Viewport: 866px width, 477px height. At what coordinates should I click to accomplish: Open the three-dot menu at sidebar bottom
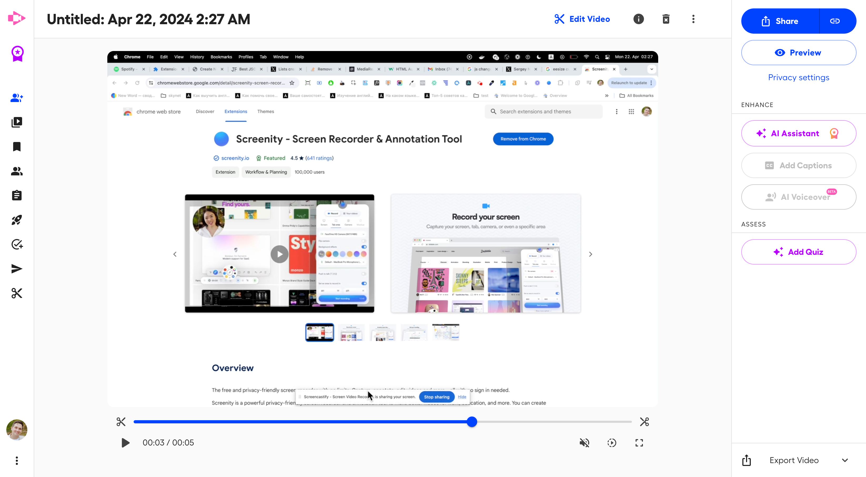(x=17, y=460)
